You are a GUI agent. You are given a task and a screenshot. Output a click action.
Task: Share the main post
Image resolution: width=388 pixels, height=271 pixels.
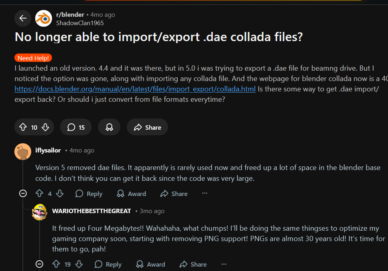147,127
